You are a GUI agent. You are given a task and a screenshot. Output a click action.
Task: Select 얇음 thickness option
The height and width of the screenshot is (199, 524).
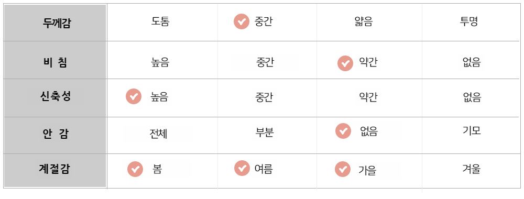click(x=364, y=21)
